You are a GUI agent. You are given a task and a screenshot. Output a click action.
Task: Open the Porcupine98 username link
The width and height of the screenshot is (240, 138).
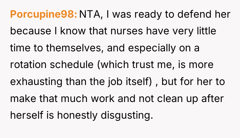point(44,15)
